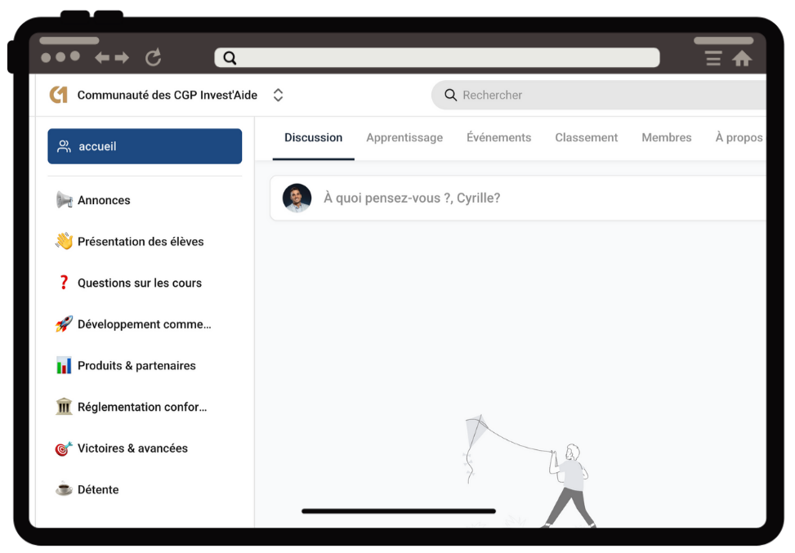795x553 pixels.
Task: Switch to the Apprentissage tab
Action: click(x=404, y=137)
